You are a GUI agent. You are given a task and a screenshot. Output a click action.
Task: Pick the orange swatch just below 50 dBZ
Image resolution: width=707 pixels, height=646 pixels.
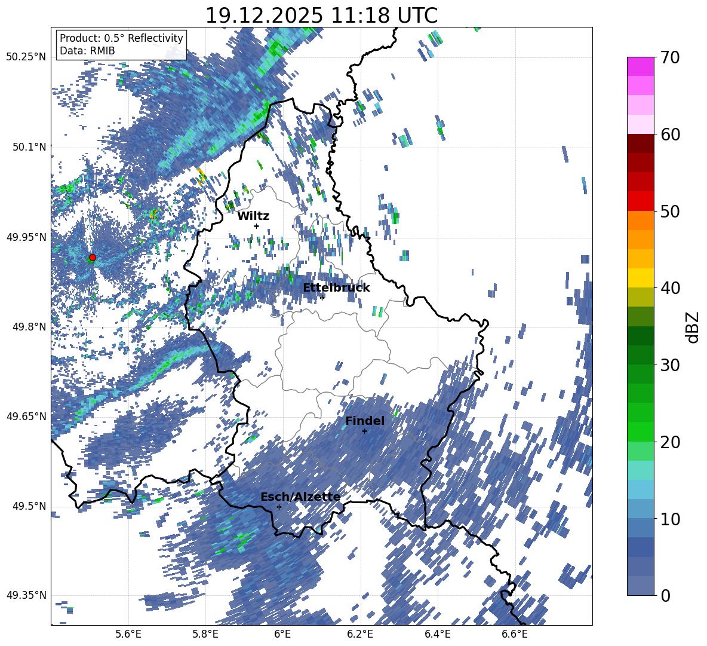point(640,221)
